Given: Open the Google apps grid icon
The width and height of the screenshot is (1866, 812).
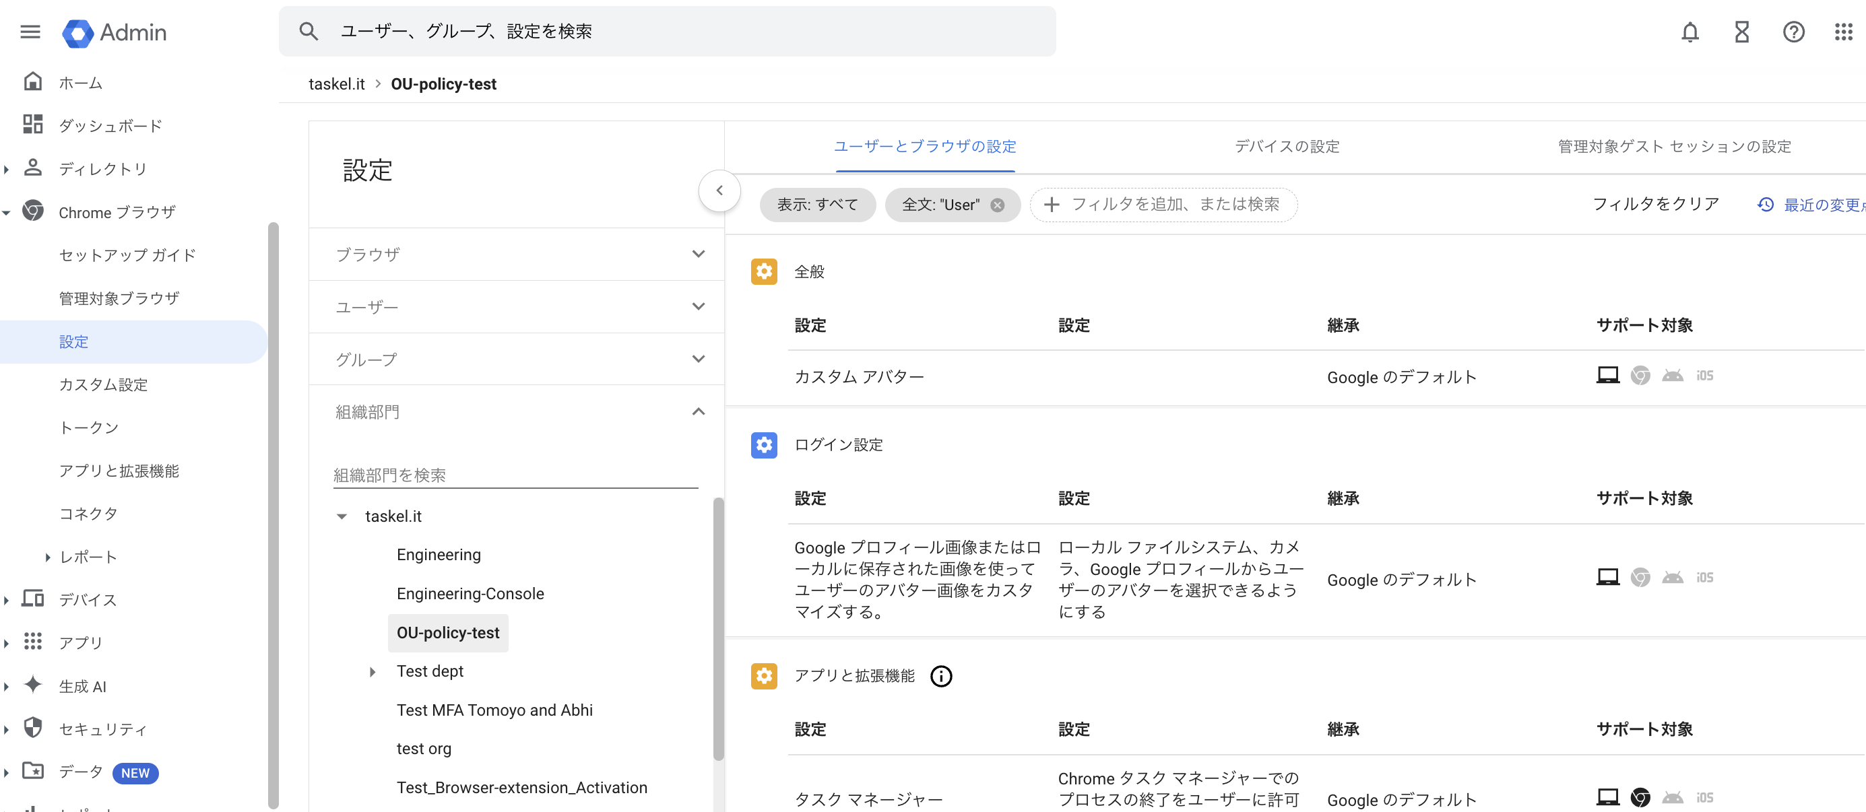Looking at the screenshot, I should [1843, 32].
